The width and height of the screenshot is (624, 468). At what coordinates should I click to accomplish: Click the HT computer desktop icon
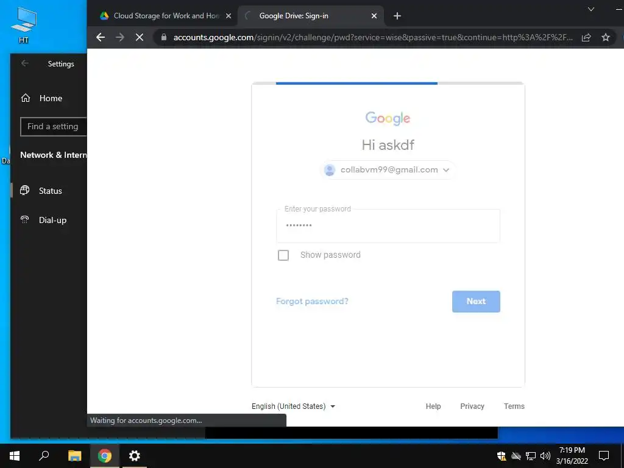24,25
